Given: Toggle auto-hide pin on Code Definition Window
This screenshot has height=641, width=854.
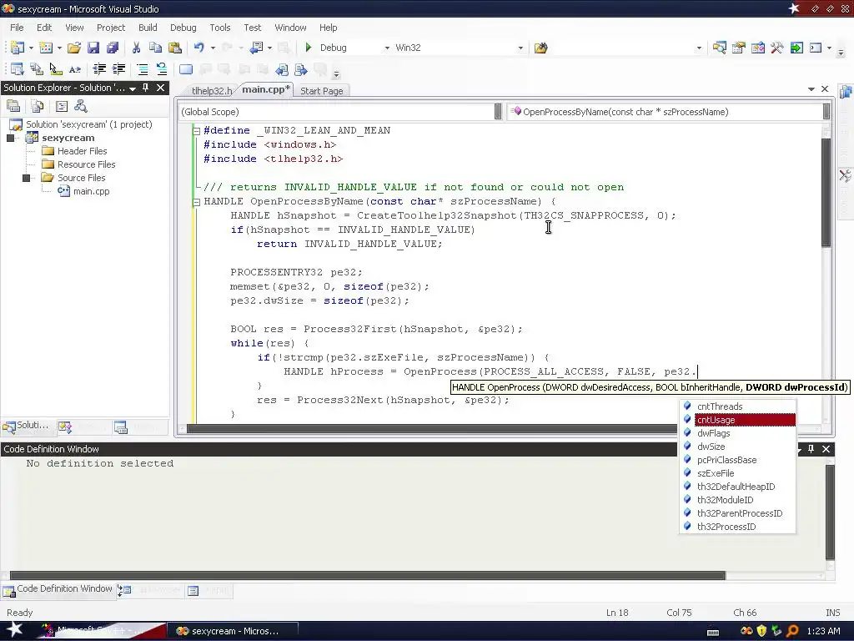Looking at the screenshot, I should [811, 448].
